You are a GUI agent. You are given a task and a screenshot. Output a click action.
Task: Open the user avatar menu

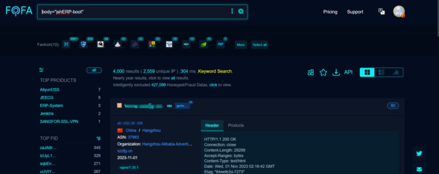pyautogui.click(x=399, y=12)
